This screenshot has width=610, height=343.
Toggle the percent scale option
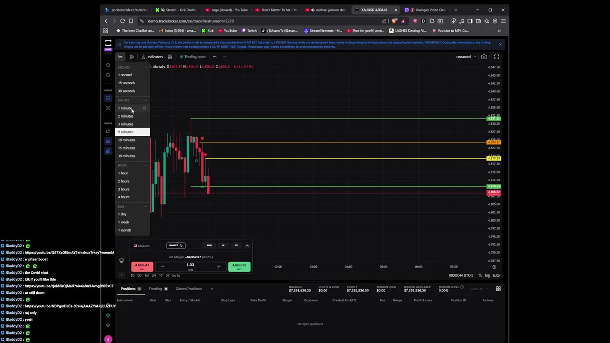(x=480, y=275)
